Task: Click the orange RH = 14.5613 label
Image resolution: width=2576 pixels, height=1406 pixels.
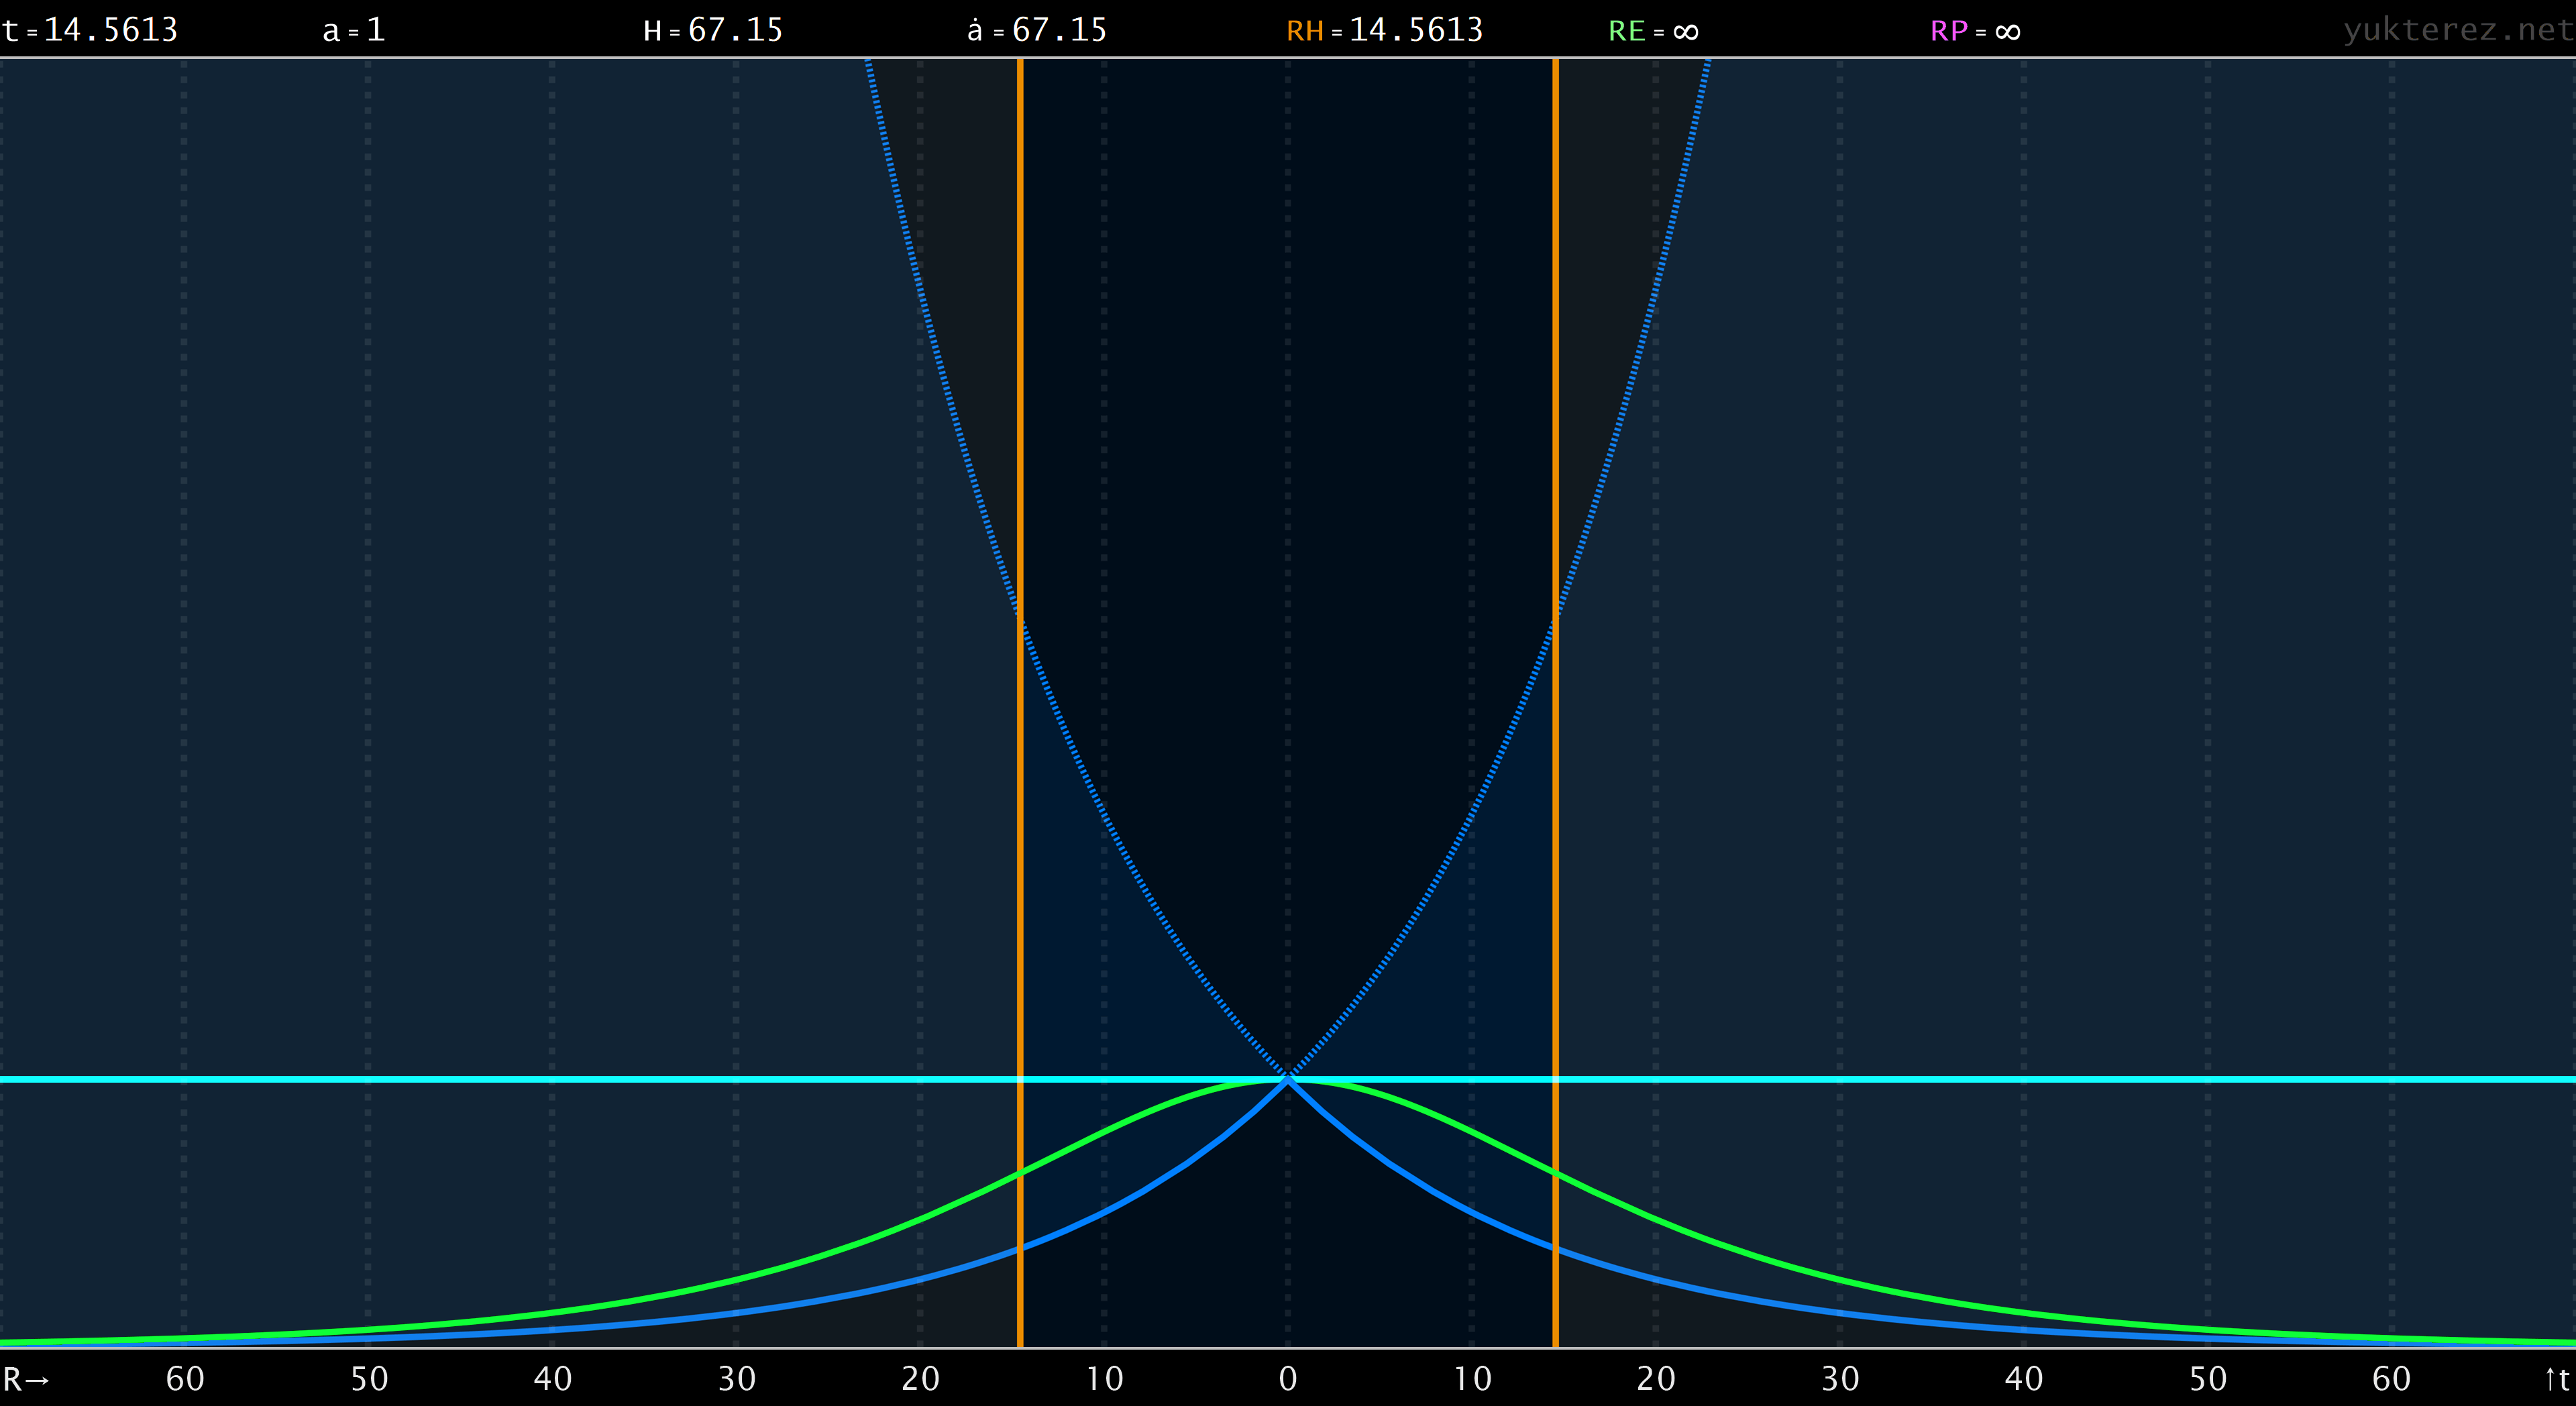Action: pos(1385,30)
